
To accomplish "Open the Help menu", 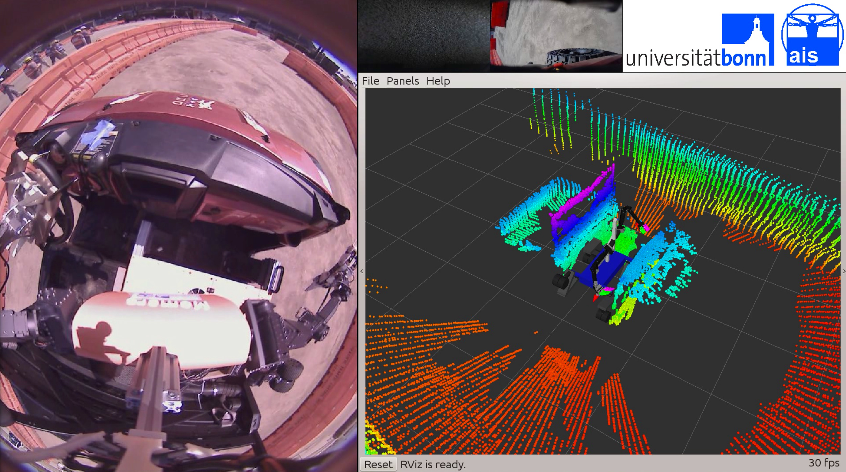I will (438, 81).
